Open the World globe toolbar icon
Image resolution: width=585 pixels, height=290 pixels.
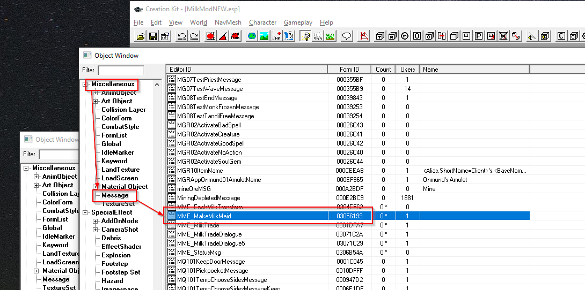click(x=252, y=36)
